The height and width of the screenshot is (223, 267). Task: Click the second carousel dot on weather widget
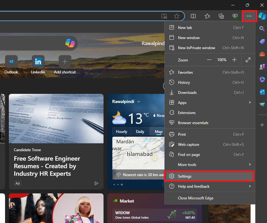(118, 185)
